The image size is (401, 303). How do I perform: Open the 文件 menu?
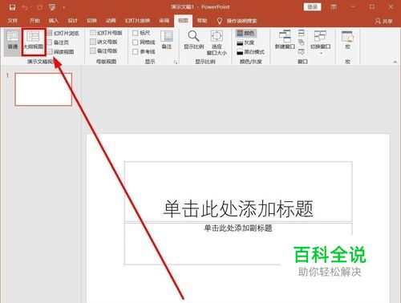pyautogui.click(x=13, y=21)
